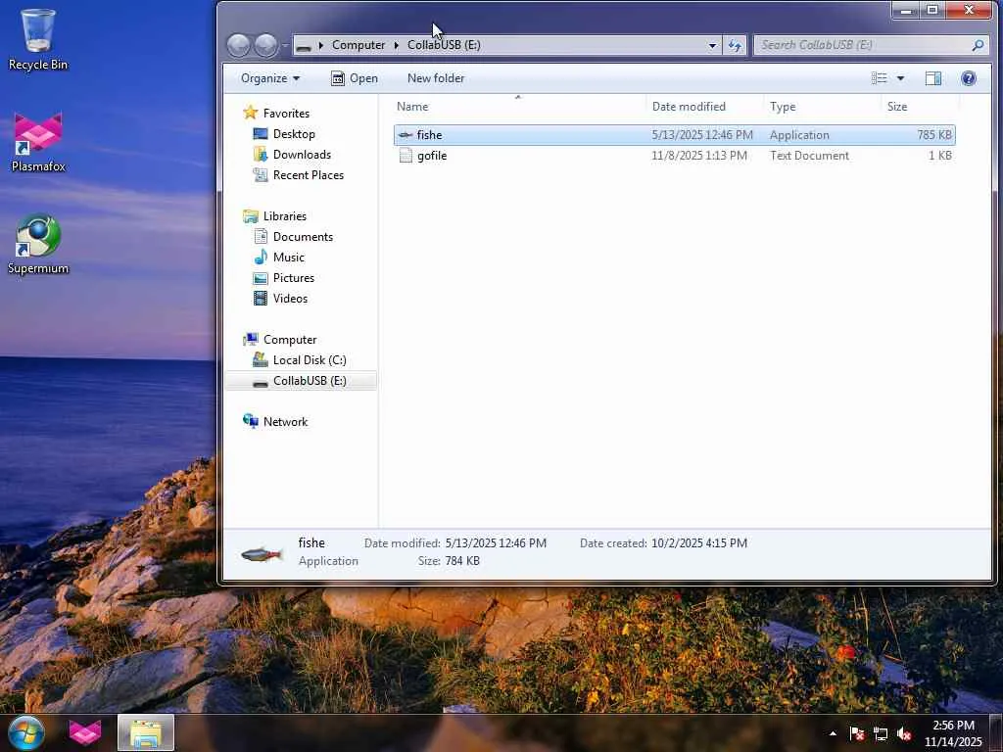The image size is (1003, 752).
Task: Select the gofile text document icon
Action: click(406, 156)
